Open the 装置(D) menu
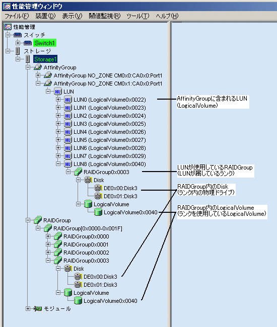Screen dimensions: 277x327 click(x=45, y=16)
